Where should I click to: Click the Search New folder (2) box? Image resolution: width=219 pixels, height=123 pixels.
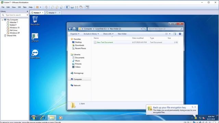pos(165,29)
